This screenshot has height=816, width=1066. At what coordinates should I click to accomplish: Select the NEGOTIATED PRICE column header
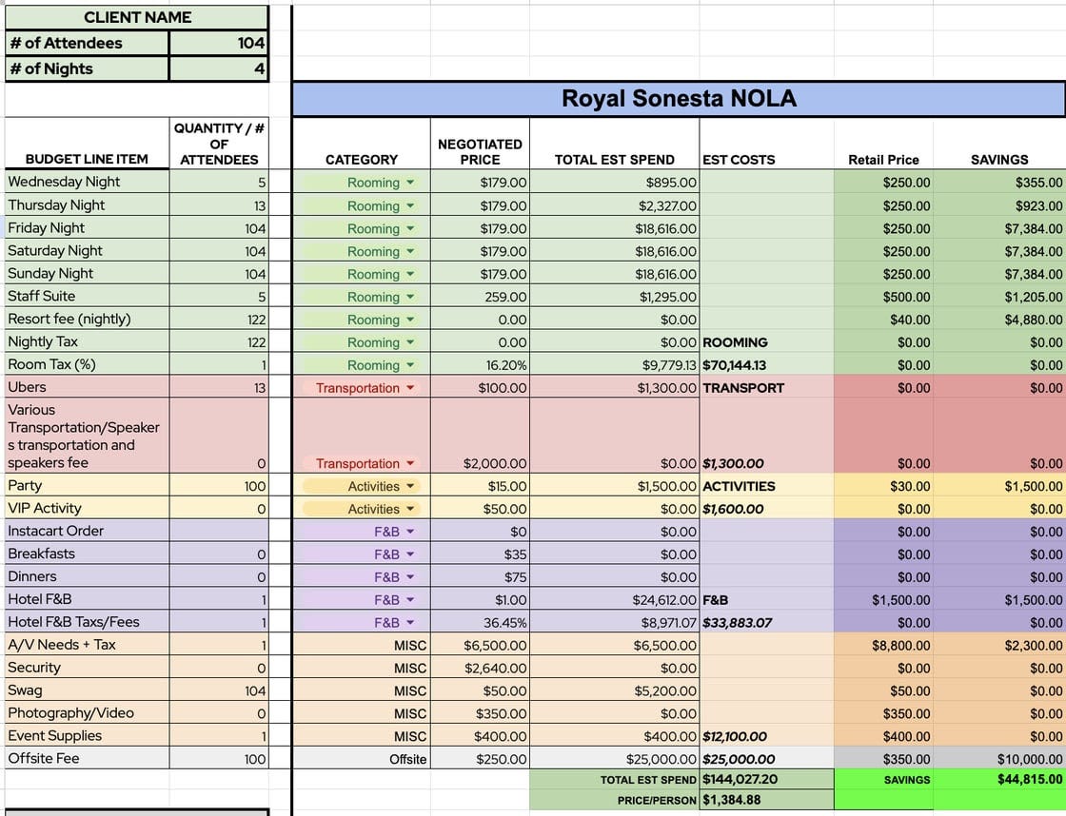(x=480, y=144)
